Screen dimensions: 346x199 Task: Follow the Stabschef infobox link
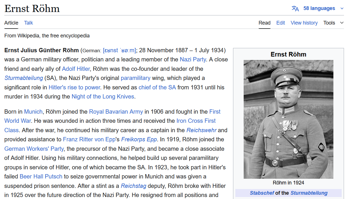coord(262,193)
